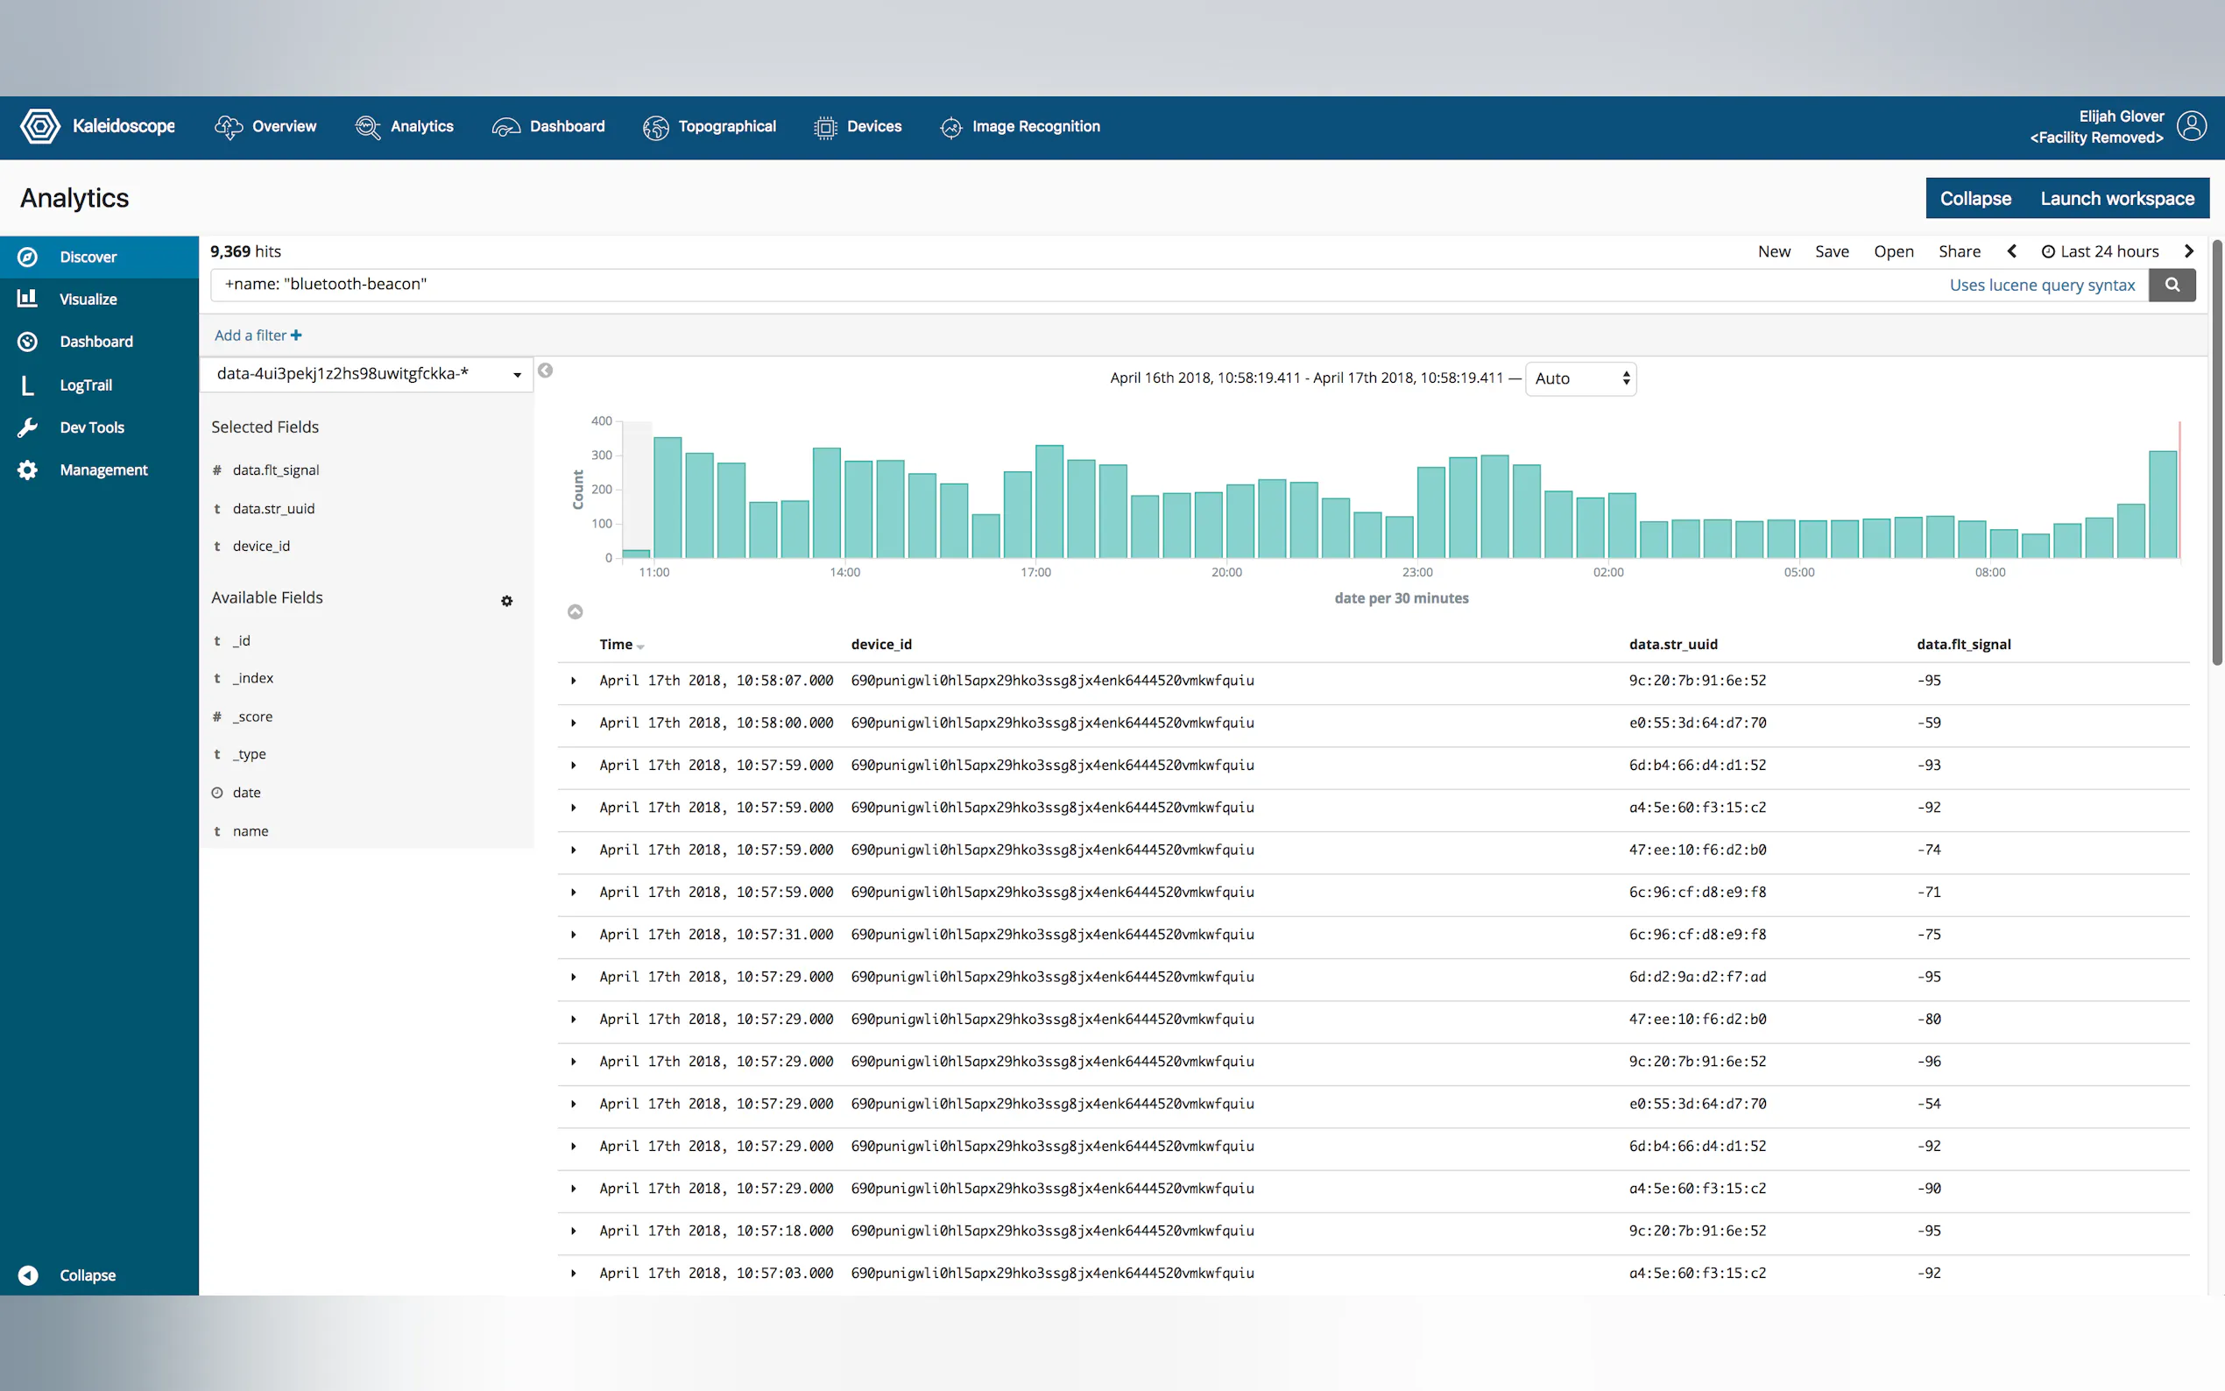Open the Management gear in sidebar
Viewport: 2225px width, 1391px height.
tap(28, 470)
